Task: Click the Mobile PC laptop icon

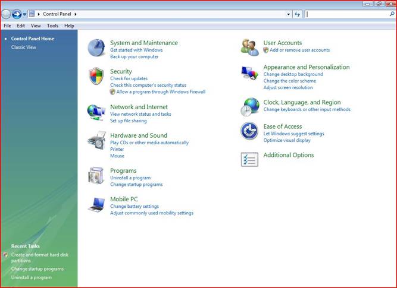Action: pyautogui.click(x=96, y=204)
